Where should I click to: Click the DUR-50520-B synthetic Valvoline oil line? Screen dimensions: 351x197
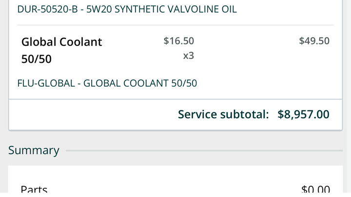tap(127, 9)
